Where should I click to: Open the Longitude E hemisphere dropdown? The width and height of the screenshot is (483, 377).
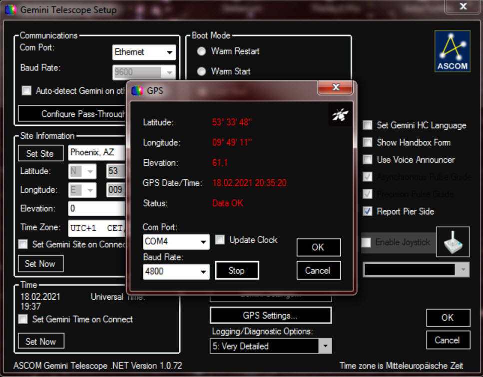90,190
